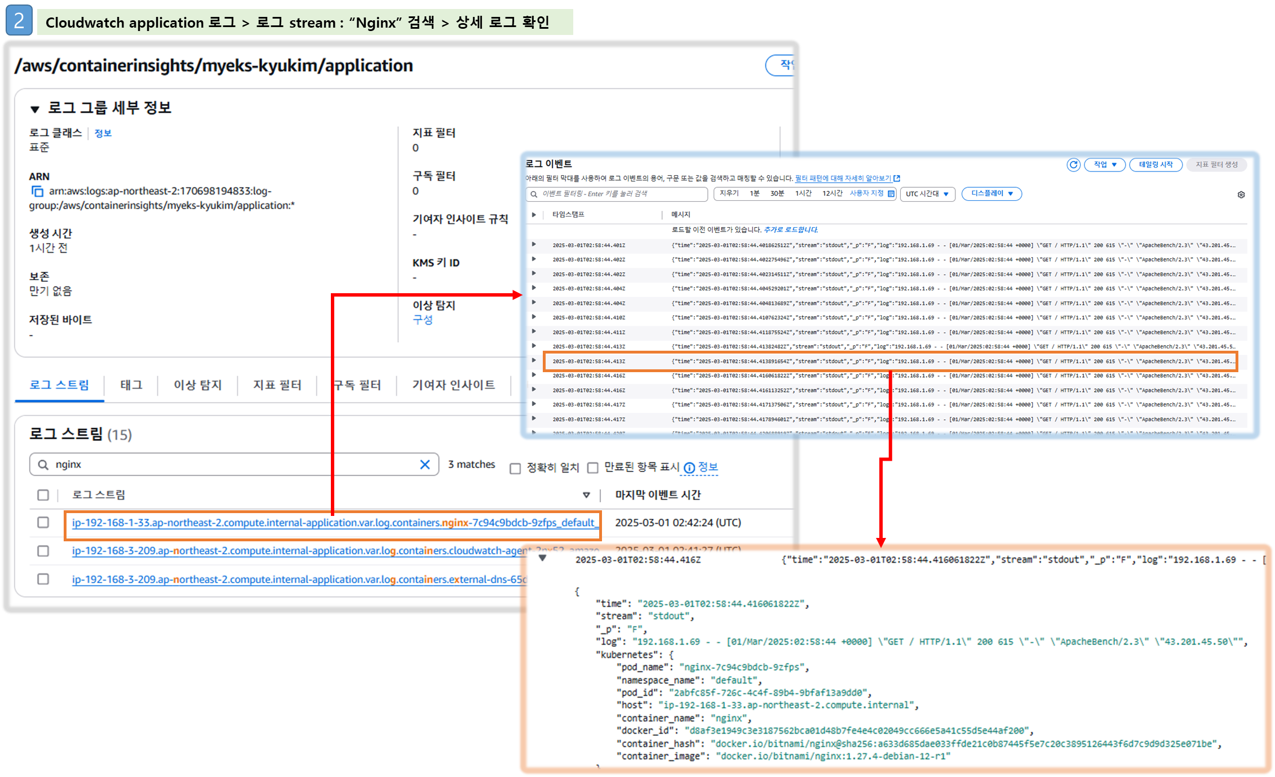
Task: Copy the log group ARN
Action: click(37, 192)
